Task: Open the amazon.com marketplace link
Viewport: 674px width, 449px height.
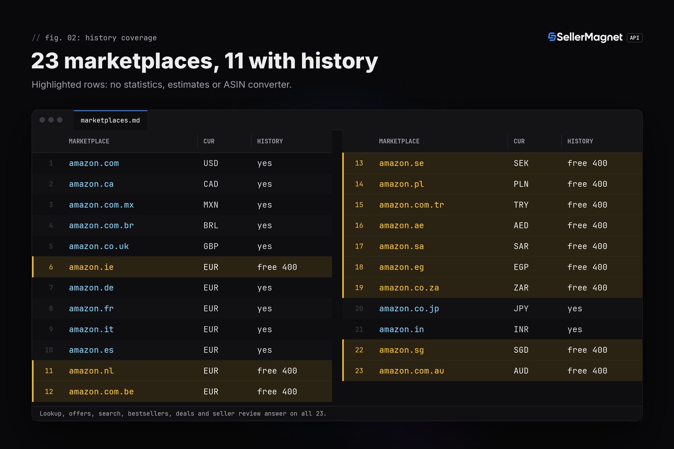Action: [94, 163]
